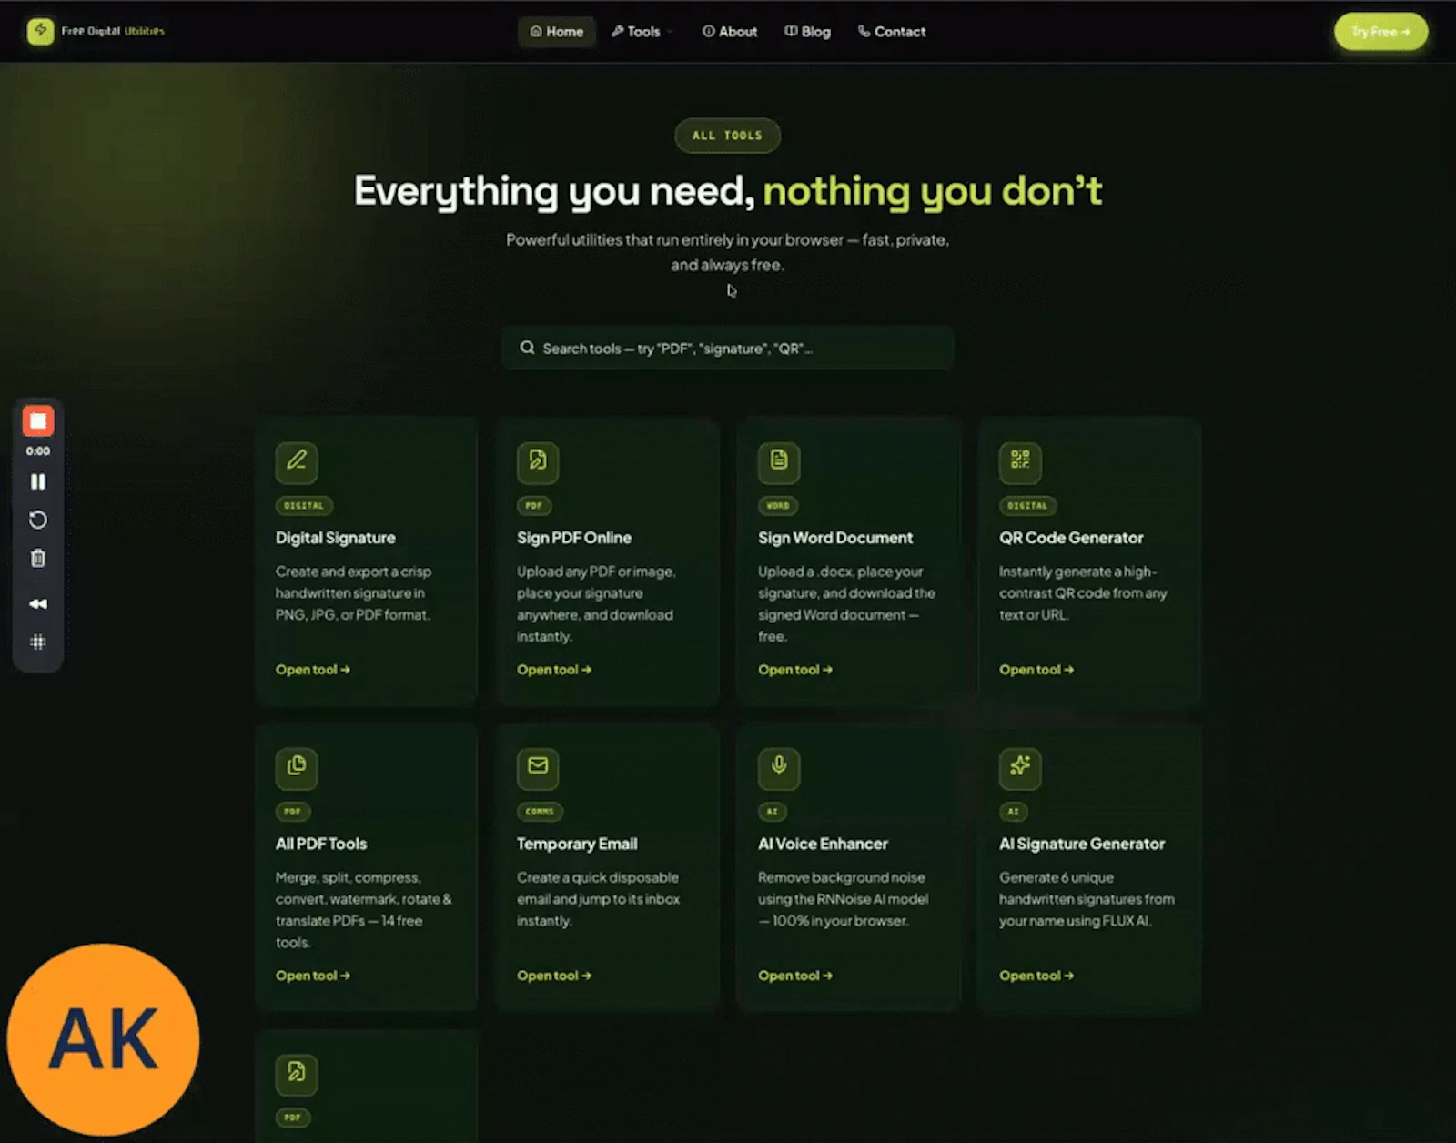Go to the About page
Image resolution: width=1456 pixels, height=1143 pixels.
coord(730,32)
